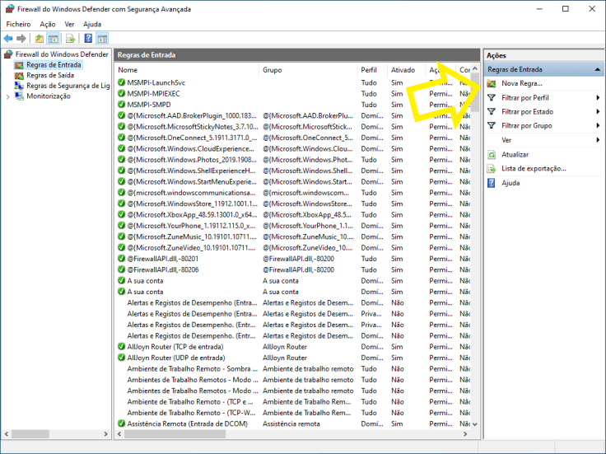
Task: Click the funnel icon for Filtrar por Perfil
Action: 492,98
